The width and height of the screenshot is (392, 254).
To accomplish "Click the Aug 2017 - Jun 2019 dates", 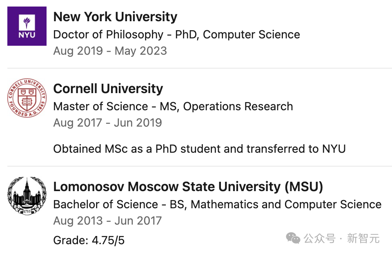I will click(x=107, y=123).
